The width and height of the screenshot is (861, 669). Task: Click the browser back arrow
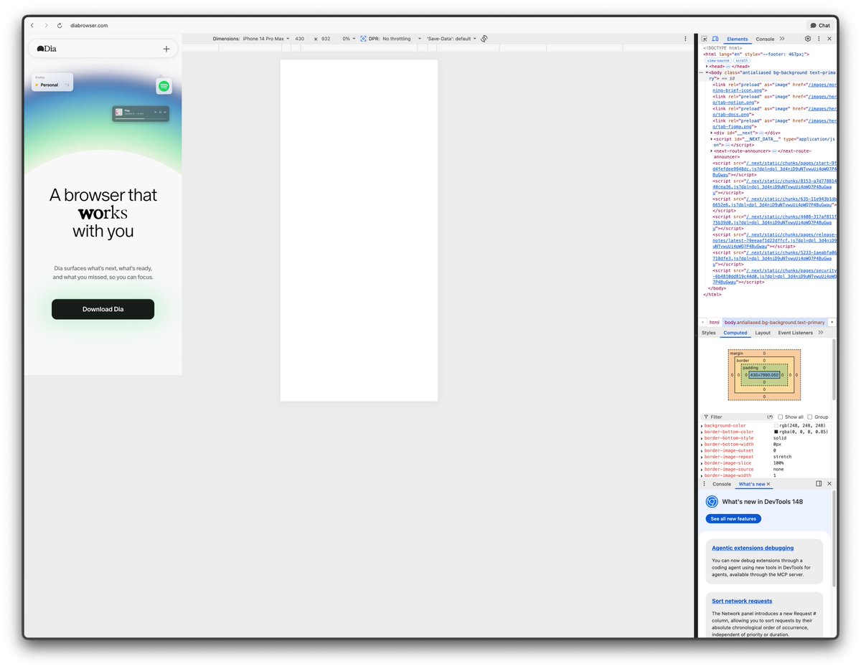(32, 25)
